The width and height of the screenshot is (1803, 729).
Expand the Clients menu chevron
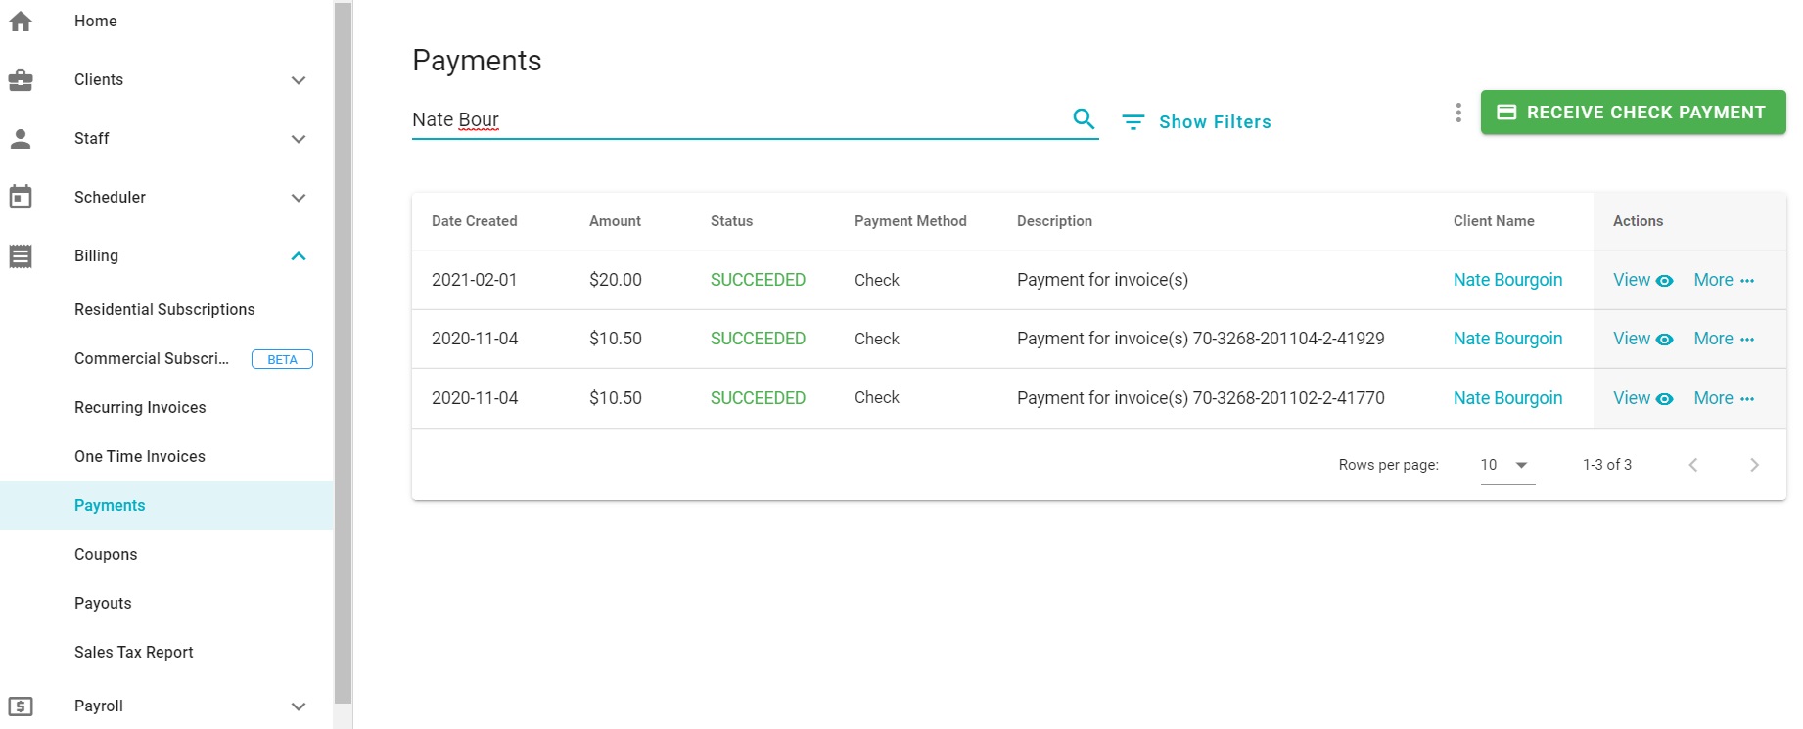point(299,80)
